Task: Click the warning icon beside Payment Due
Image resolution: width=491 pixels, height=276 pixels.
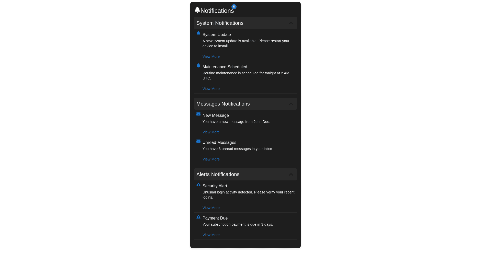Action: pyautogui.click(x=198, y=217)
